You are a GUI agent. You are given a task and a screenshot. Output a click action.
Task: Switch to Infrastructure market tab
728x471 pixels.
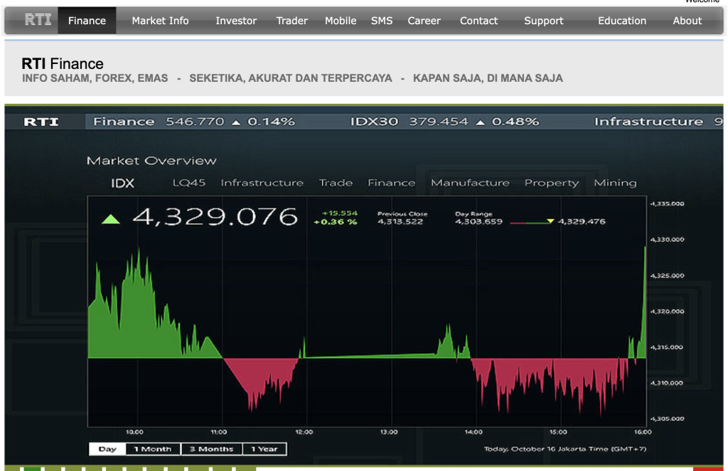[262, 183]
